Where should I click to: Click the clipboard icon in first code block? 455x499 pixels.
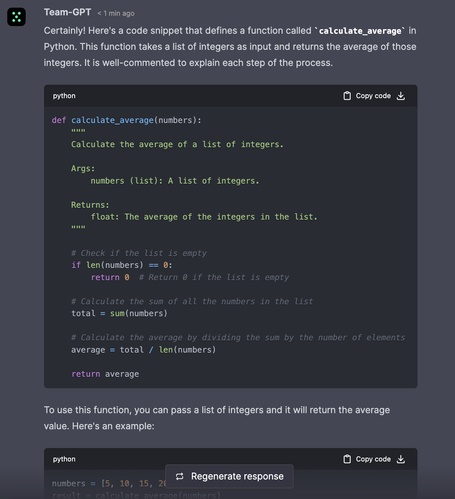(347, 96)
